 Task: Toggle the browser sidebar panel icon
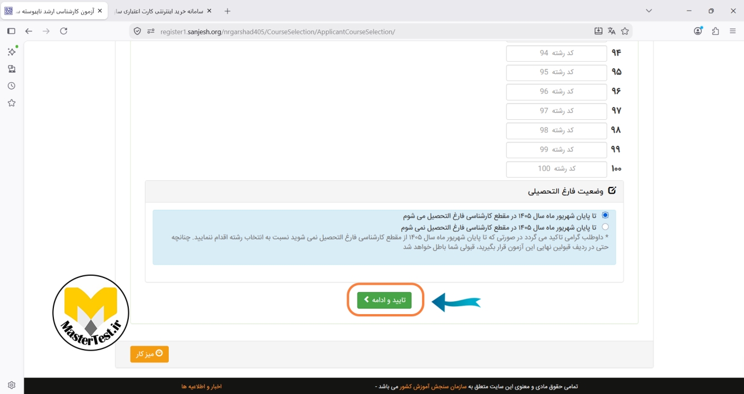pyautogui.click(x=11, y=31)
